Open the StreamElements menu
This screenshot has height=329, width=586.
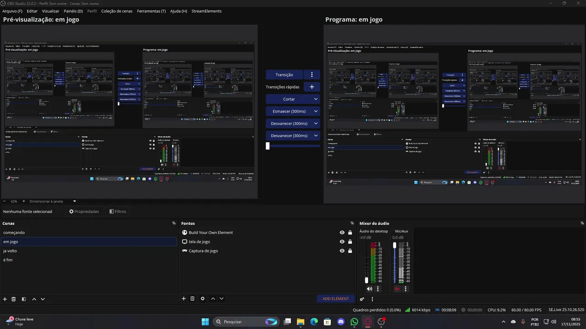[x=206, y=11]
